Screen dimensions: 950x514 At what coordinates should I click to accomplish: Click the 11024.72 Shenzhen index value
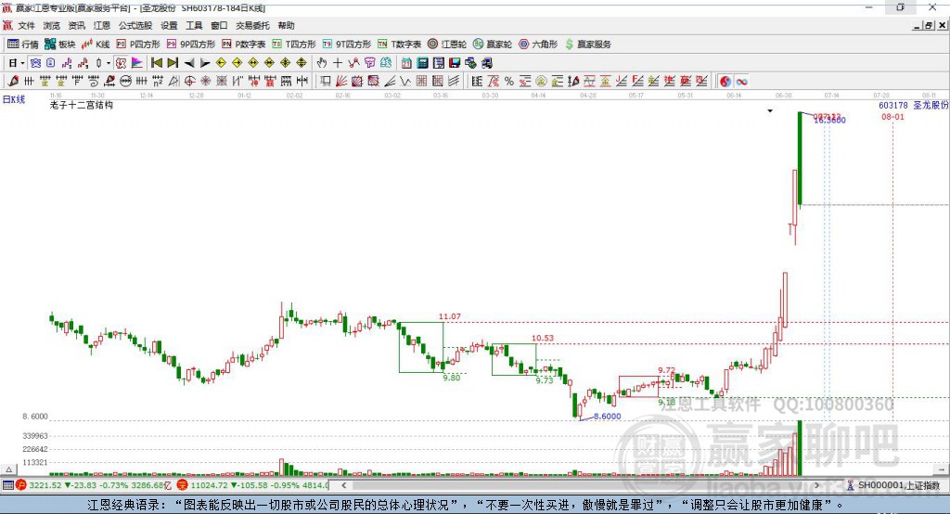tap(208, 485)
